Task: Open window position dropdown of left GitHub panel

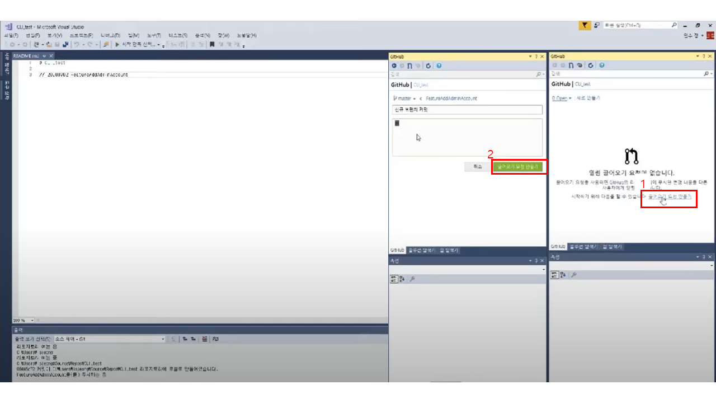Action: 530,57
